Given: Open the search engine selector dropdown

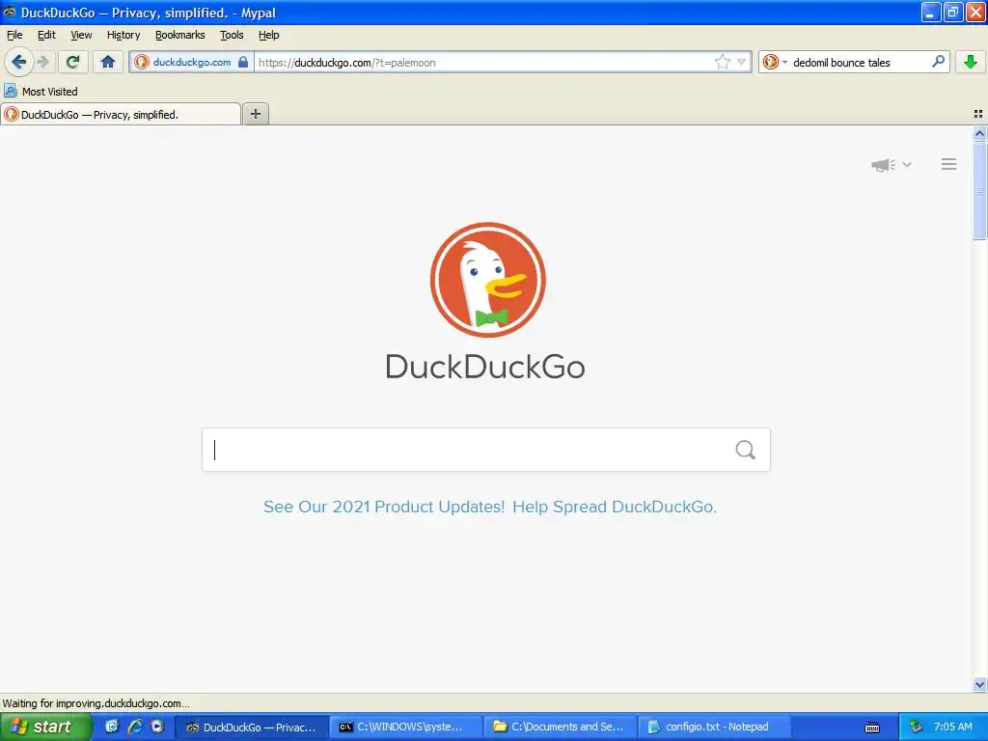Looking at the screenshot, I should point(775,62).
